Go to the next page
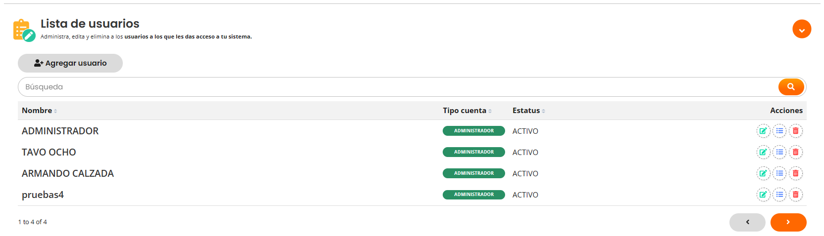The height and width of the screenshot is (236, 824). (788, 222)
